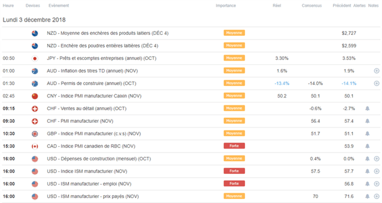382x203 pixels.
Task: Click the Heure column header
Action: coord(8,6)
